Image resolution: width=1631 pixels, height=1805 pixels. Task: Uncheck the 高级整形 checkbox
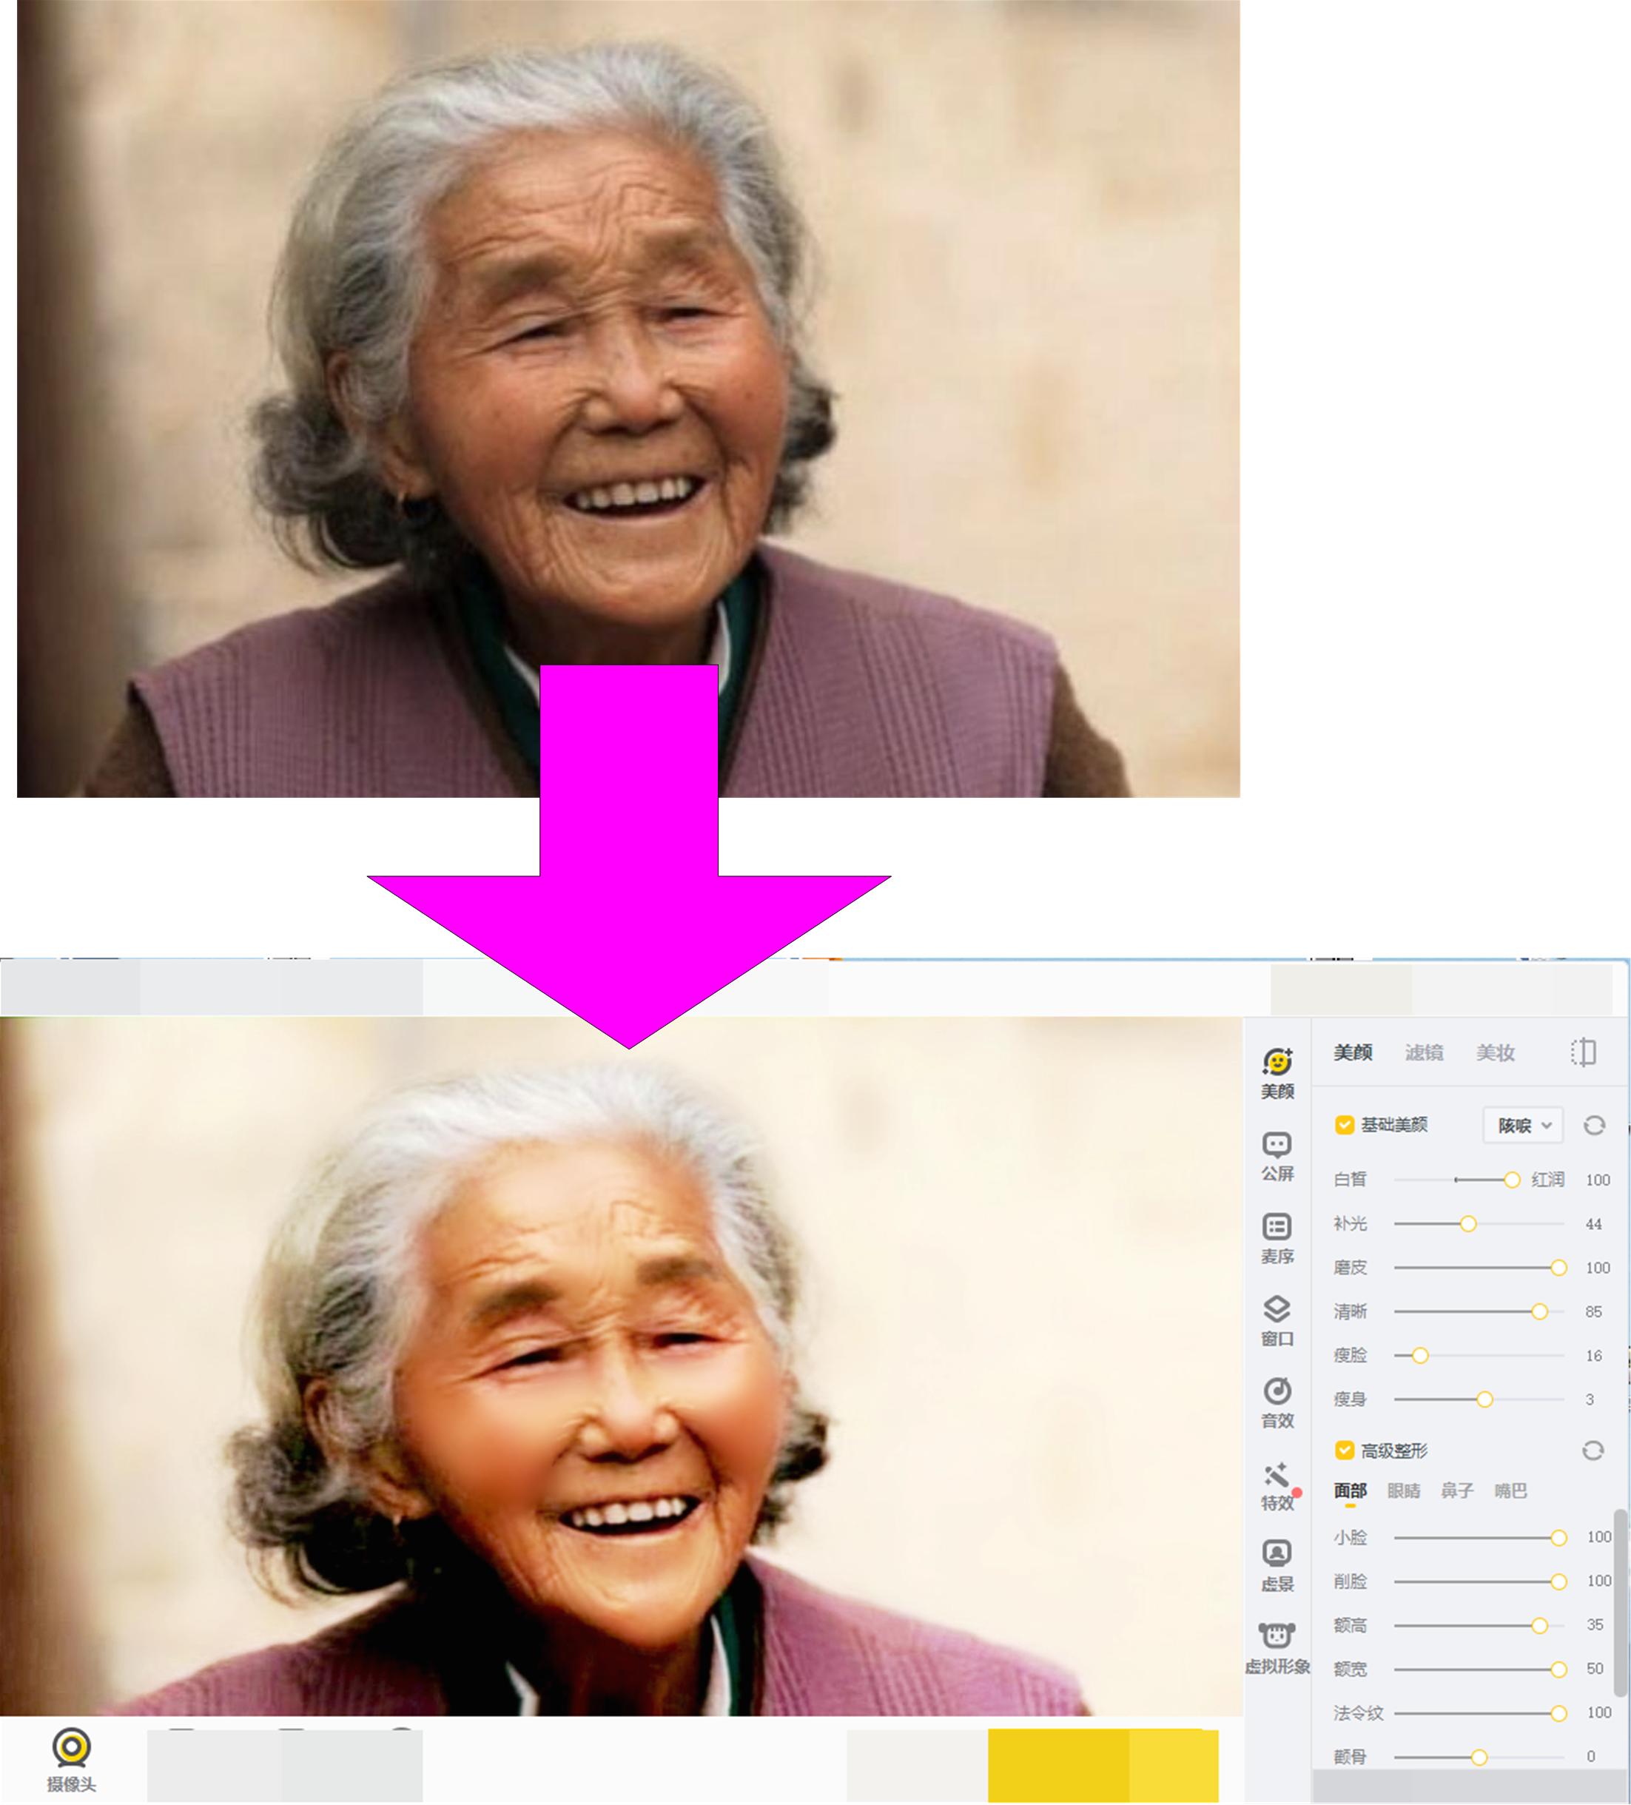[x=1344, y=1451]
